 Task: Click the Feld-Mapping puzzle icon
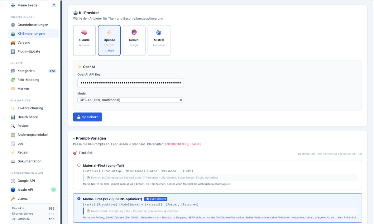(13, 80)
